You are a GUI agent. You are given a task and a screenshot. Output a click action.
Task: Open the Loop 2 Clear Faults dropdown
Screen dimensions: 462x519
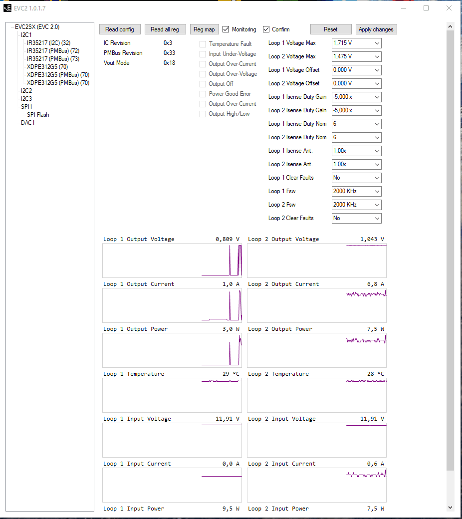(x=356, y=218)
